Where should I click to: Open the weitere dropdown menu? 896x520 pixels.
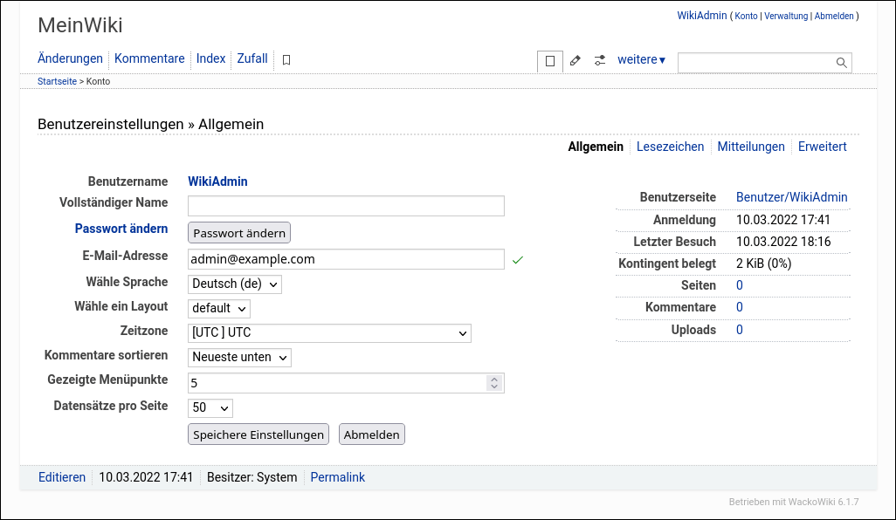[x=641, y=58]
